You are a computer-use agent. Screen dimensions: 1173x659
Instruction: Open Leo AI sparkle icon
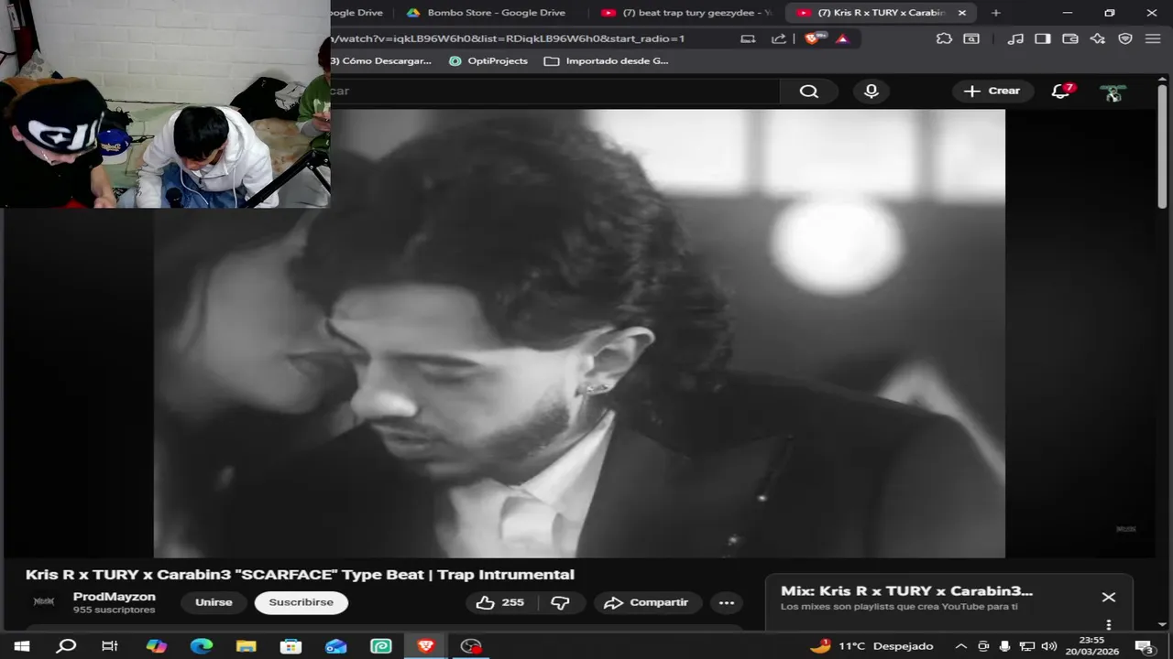pos(1098,38)
